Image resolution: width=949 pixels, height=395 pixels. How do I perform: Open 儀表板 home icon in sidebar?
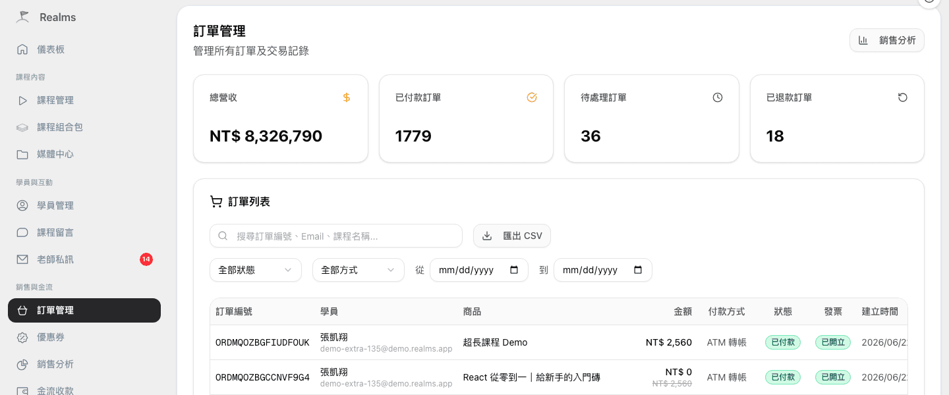pyautogui.click(x=22, y=49)
